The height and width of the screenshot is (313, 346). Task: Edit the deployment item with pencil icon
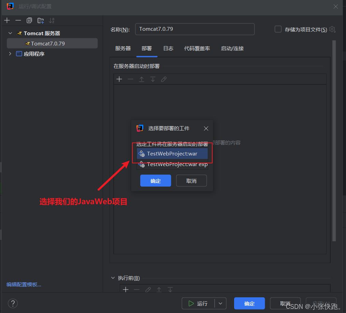pos(164,79)
